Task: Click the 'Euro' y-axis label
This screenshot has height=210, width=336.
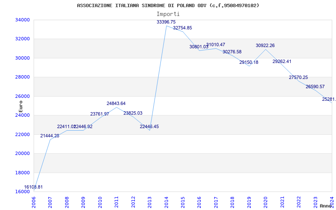Action: [x=21, y=107]
